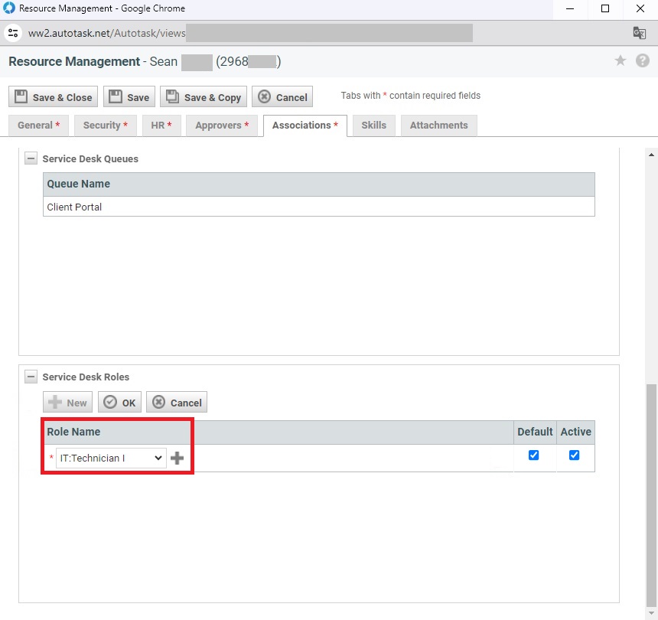Click the favorite star icon
The height and width of the screenshot is (620, 658).
(621, 61)
